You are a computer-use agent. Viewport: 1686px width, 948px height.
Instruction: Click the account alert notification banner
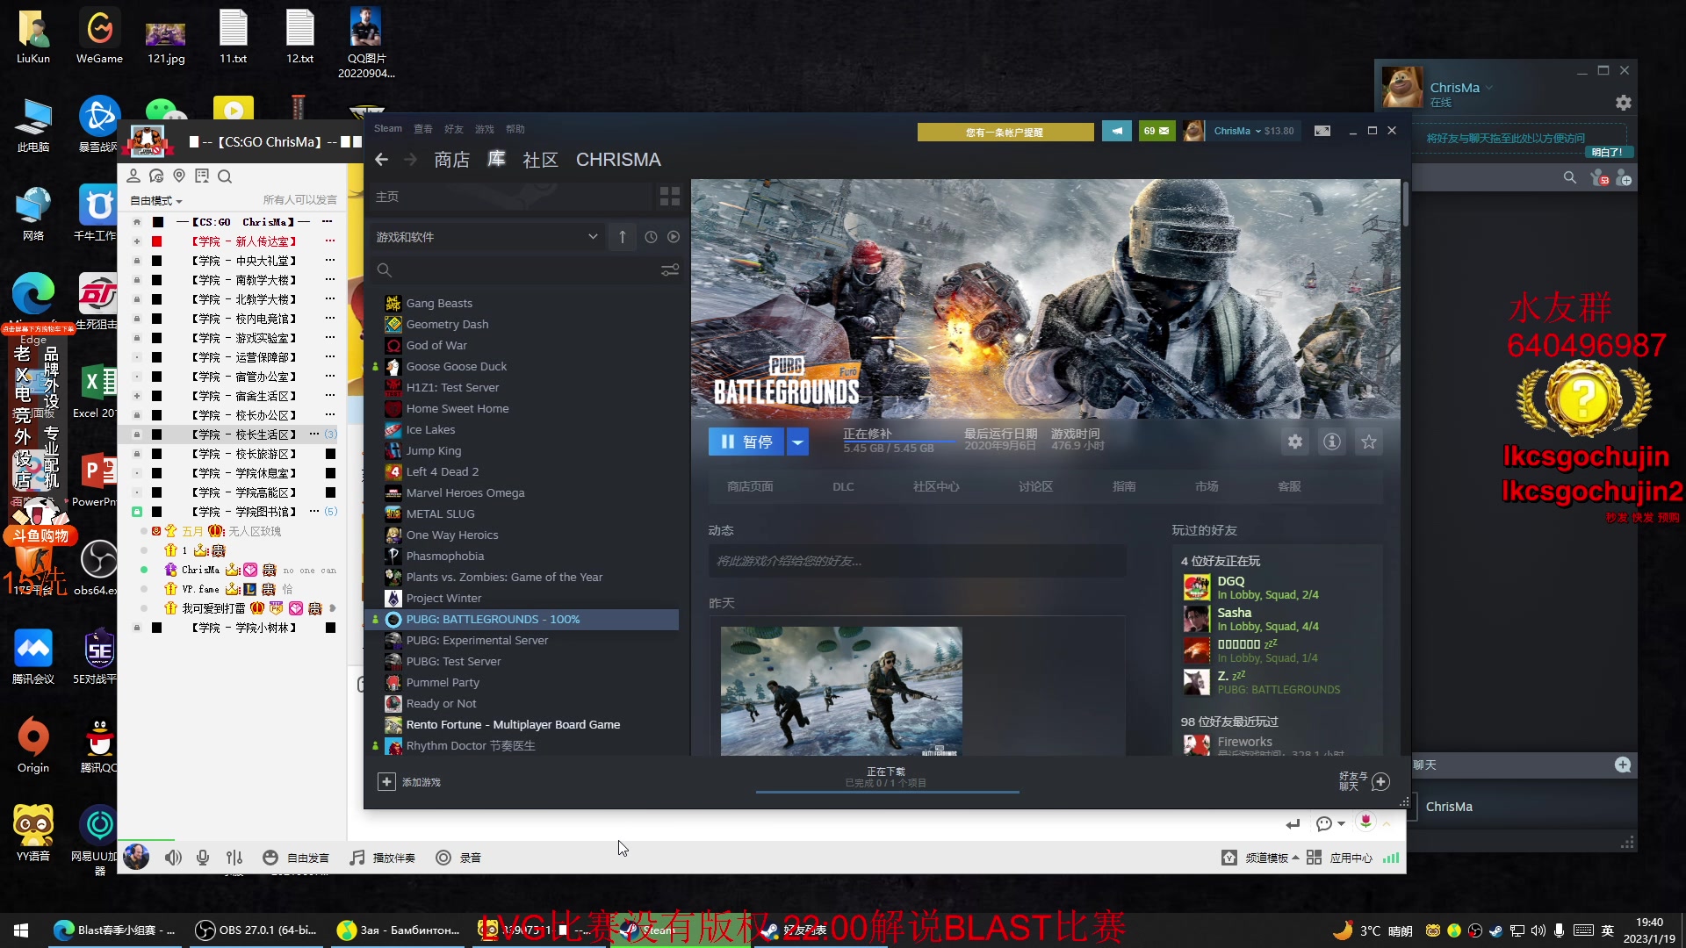point(1005,132)
